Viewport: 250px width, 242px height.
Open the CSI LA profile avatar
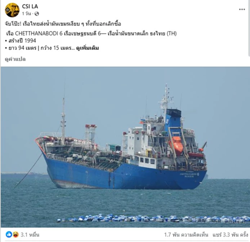point(12,10)
